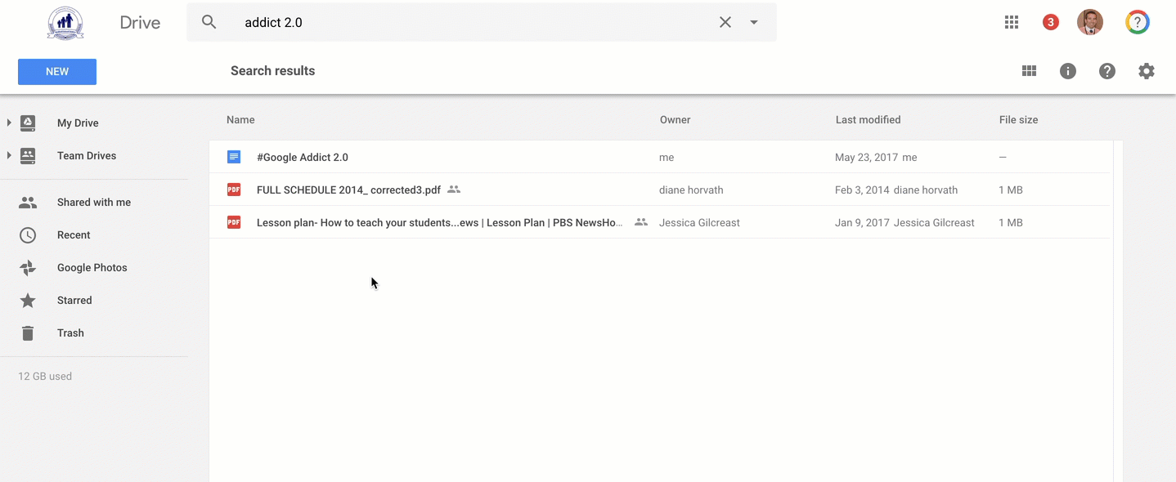The height and width of the screenshot is (482, 1176).
Task: Open the Help question mark menu
Action: (1107, 71)
